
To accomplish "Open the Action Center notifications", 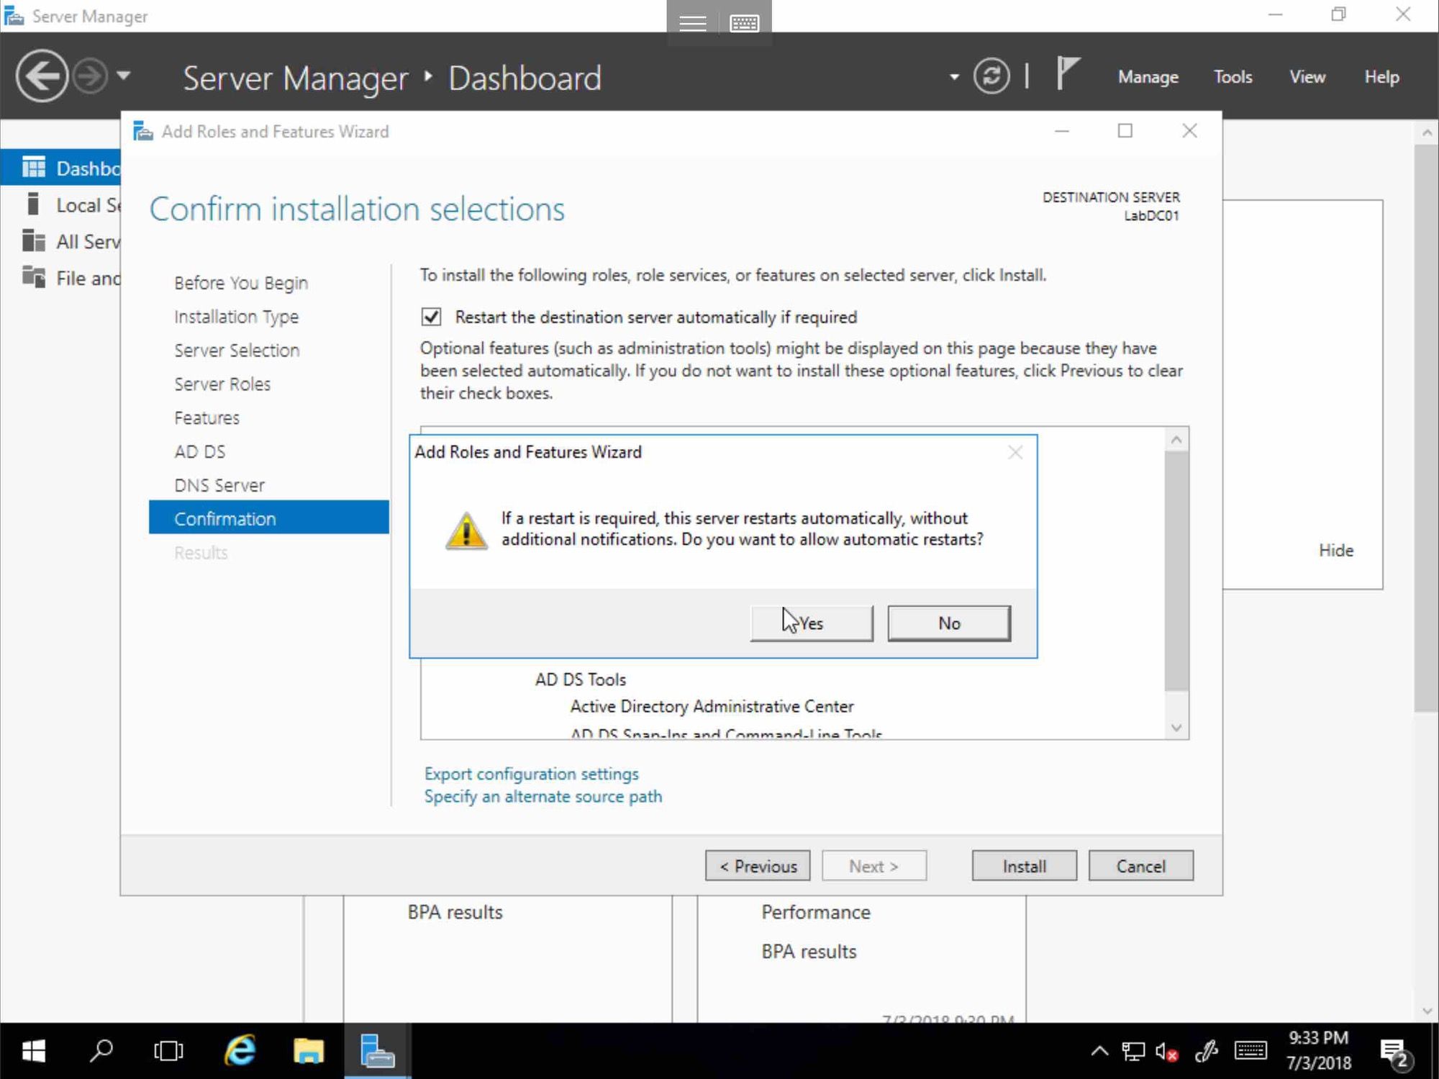I will (1397, 1053).
